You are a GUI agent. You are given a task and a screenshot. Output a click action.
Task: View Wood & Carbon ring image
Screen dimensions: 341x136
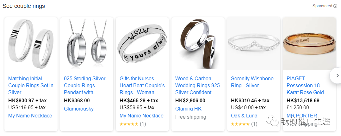point(198,44)
